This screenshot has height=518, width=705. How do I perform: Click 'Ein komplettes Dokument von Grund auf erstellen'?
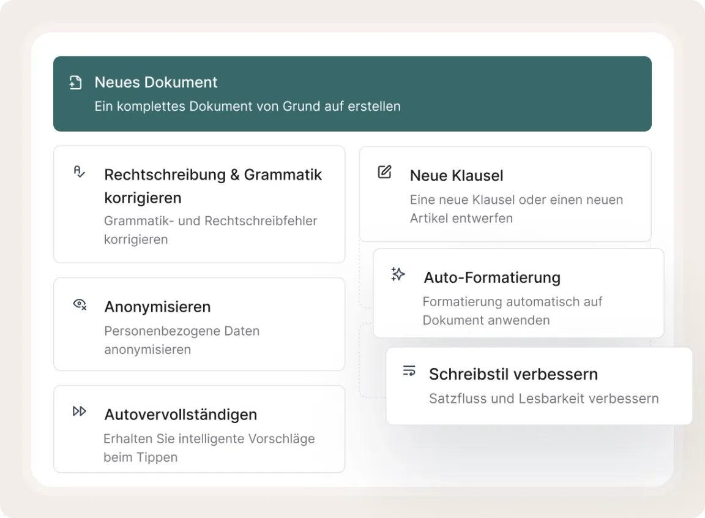[x=247, y=107]
